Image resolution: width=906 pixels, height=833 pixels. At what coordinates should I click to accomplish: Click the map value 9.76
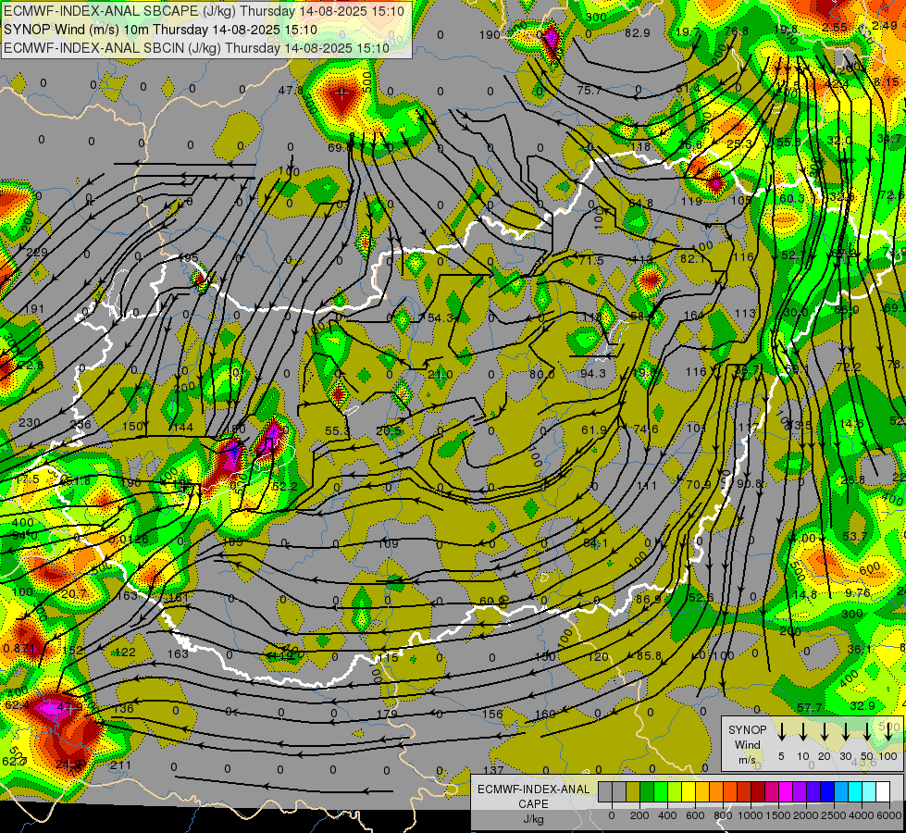point(858,592)
